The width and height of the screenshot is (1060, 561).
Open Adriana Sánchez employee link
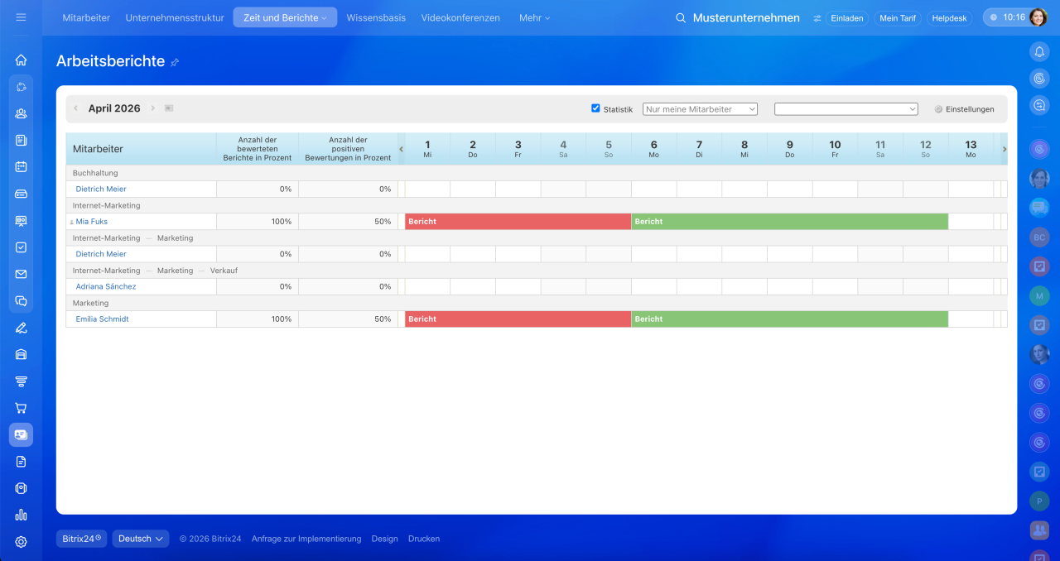[x=106, y=286]
